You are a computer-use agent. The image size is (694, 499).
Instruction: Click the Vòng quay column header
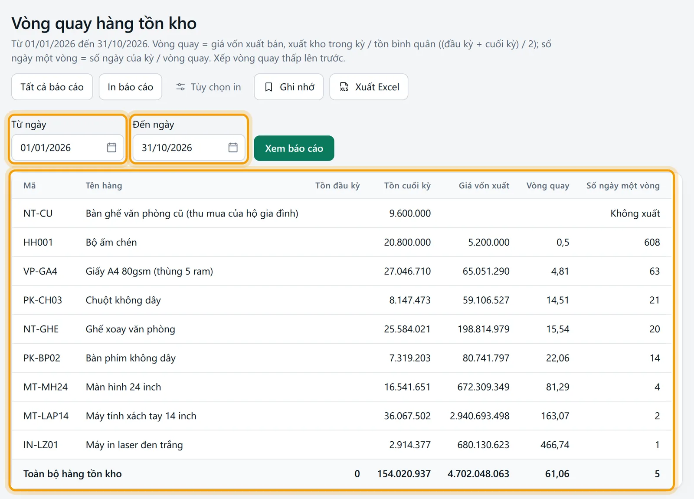547,186
